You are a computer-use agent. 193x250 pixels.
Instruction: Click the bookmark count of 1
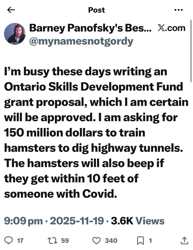coord(150,241)
